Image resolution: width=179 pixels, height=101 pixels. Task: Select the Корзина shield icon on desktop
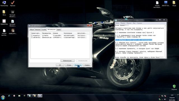(174, 87)
